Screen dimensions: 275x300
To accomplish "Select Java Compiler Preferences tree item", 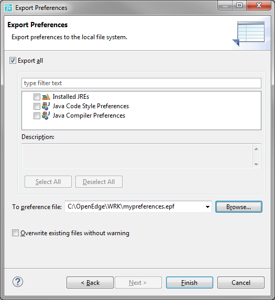I will (x=89, y=116).
